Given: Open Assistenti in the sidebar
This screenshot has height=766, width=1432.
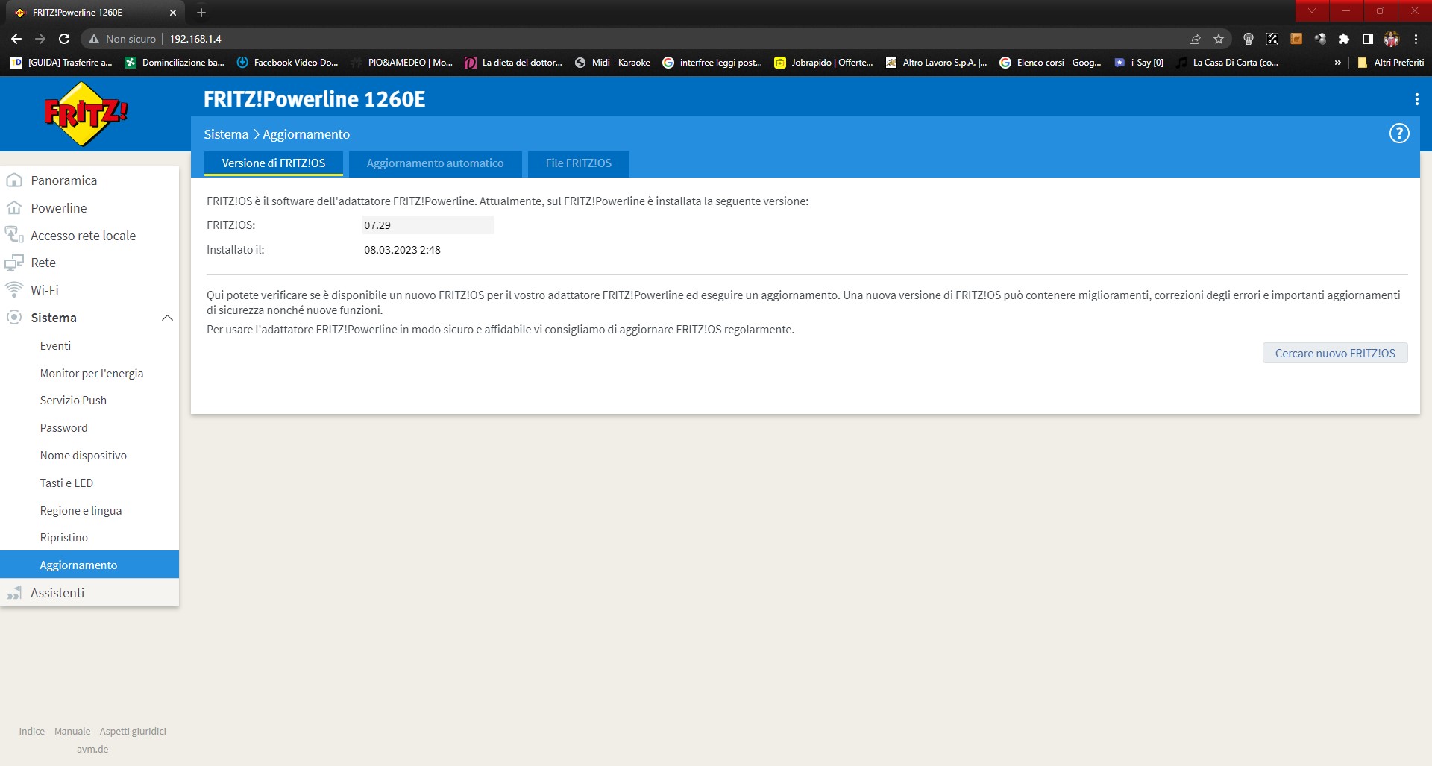Looking at the screenshot, I should 57,593.
